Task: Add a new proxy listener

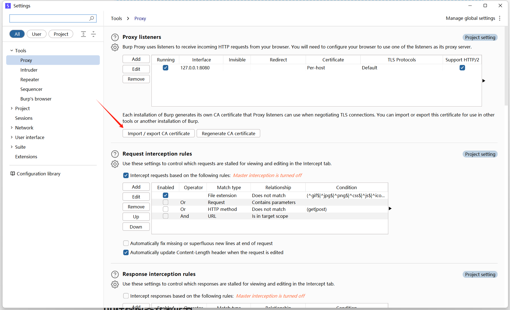Action: 136,59
